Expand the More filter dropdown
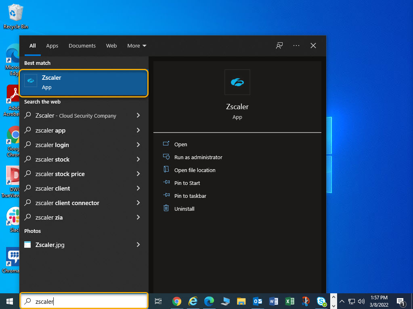The width and height of the screenshot is (413, 309). tap(137, 46)
